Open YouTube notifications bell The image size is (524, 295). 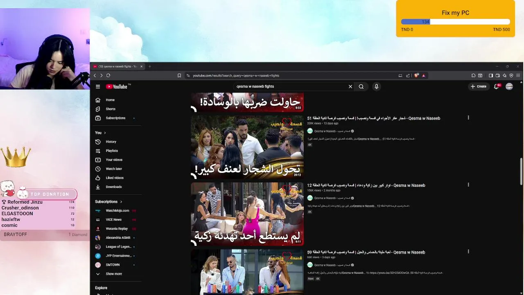point(497,86)
